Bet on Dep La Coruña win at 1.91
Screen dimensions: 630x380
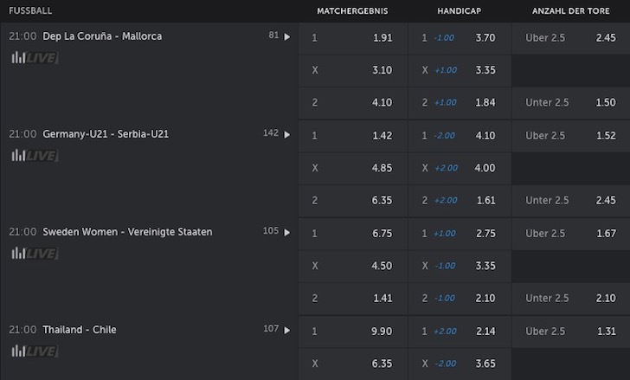[x=353, y=38]
